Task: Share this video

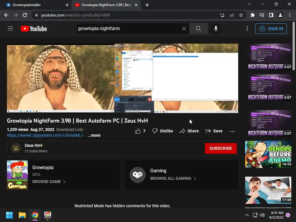Action: tap(189, 131)
